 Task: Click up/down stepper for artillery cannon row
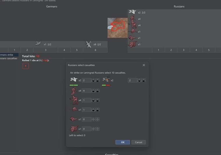tap(93, 119)
